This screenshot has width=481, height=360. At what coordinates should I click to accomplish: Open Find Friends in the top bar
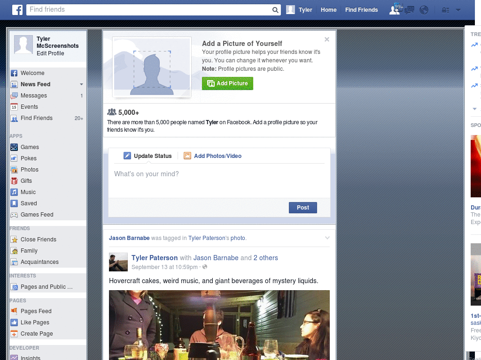361,10
